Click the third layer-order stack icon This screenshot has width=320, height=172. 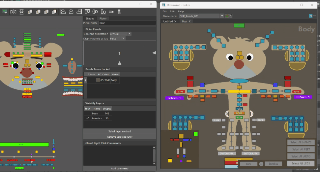click(x=46, y=12)
